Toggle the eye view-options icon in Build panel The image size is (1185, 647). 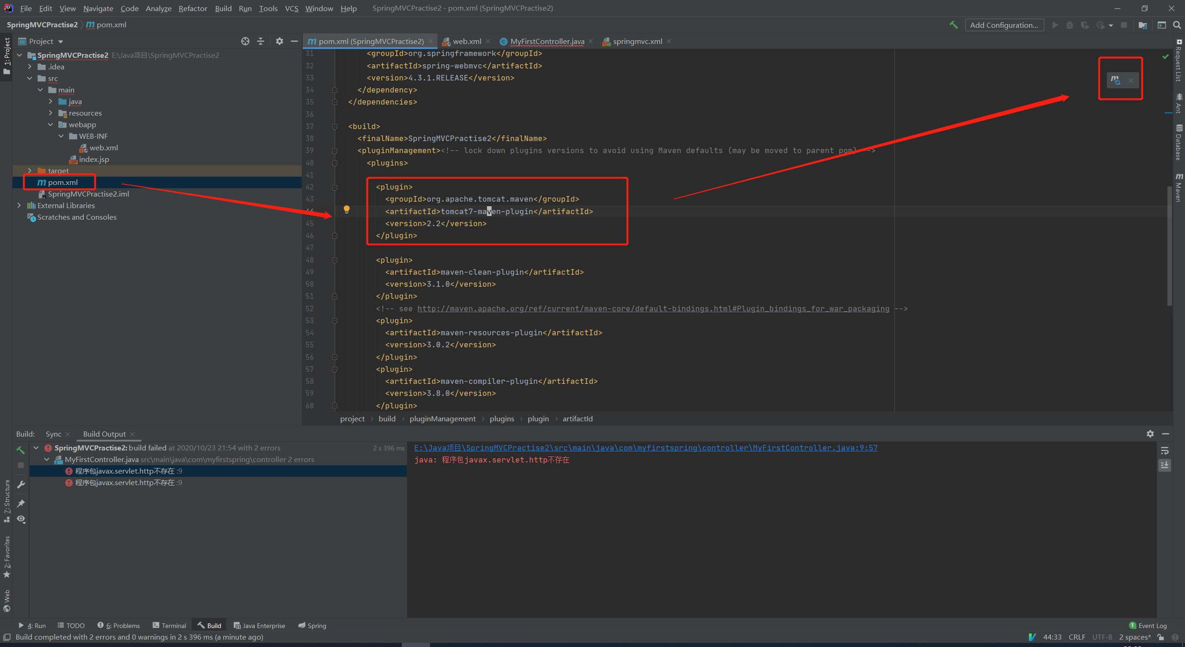21,519
